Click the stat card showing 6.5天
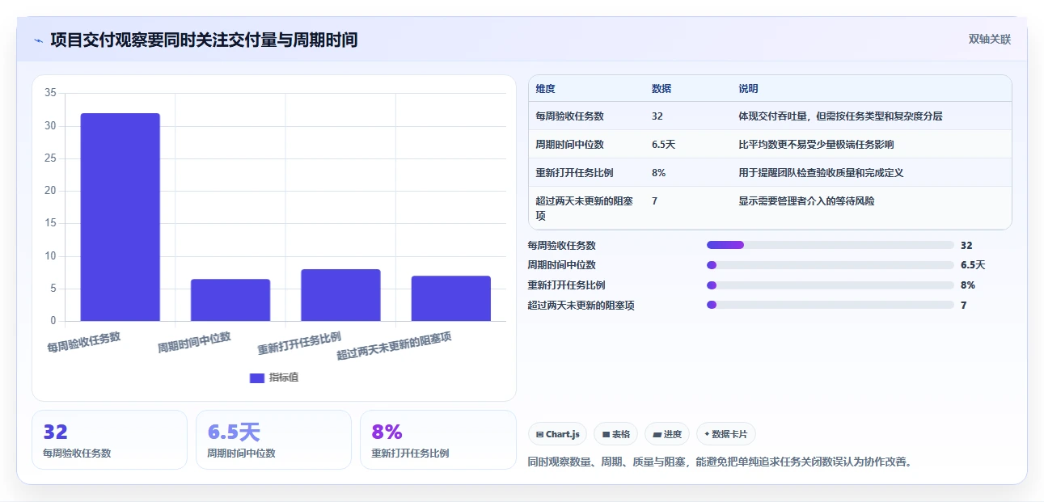 click(273, 440)
